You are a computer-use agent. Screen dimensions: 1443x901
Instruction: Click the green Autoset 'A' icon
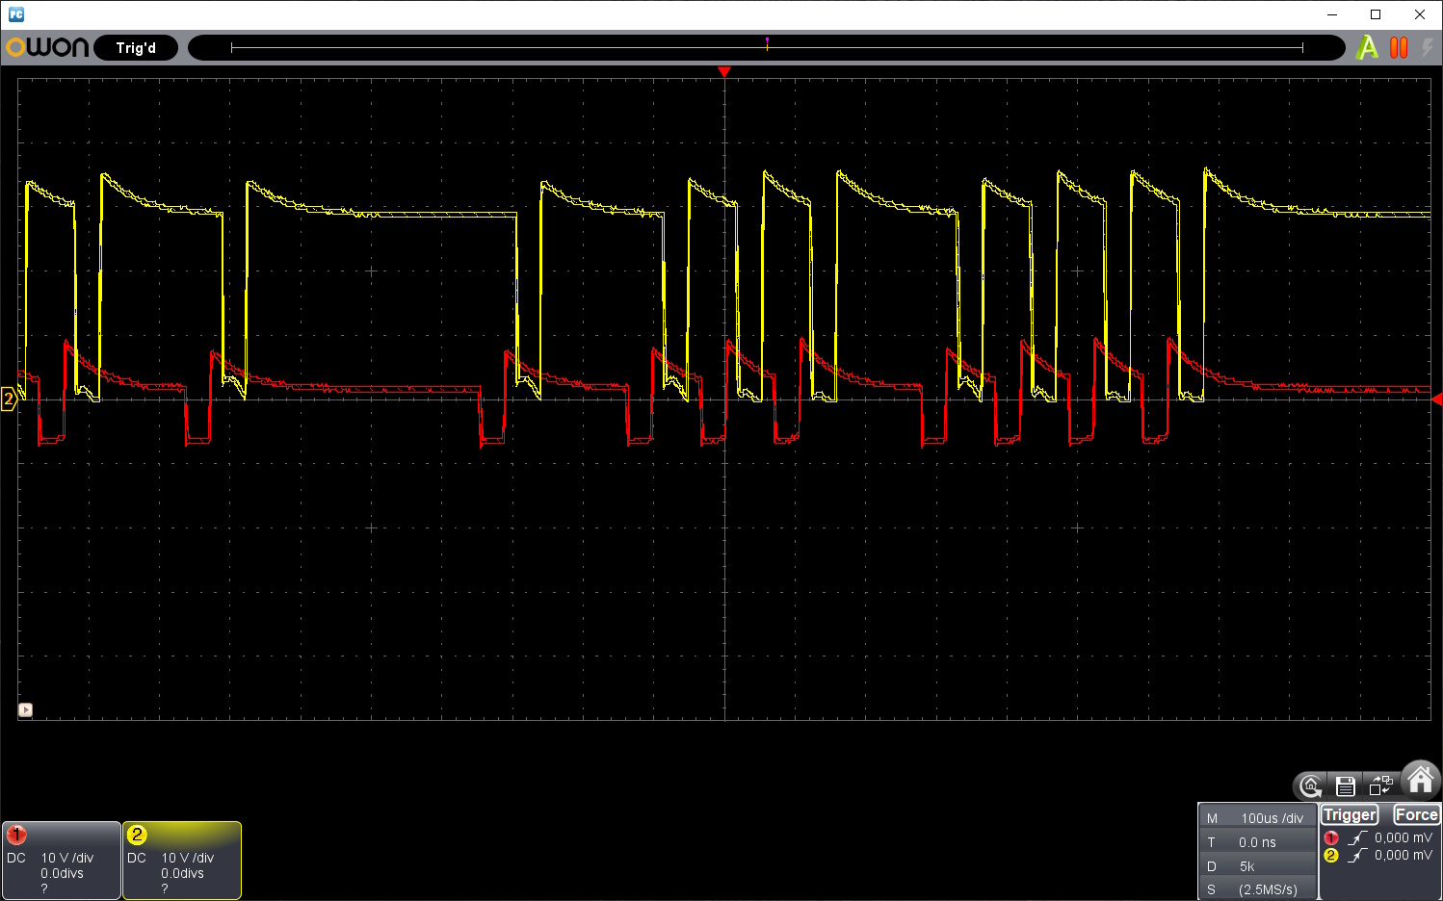[x=1367, y=47]
